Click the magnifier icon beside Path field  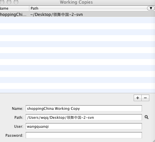point(146,117)
